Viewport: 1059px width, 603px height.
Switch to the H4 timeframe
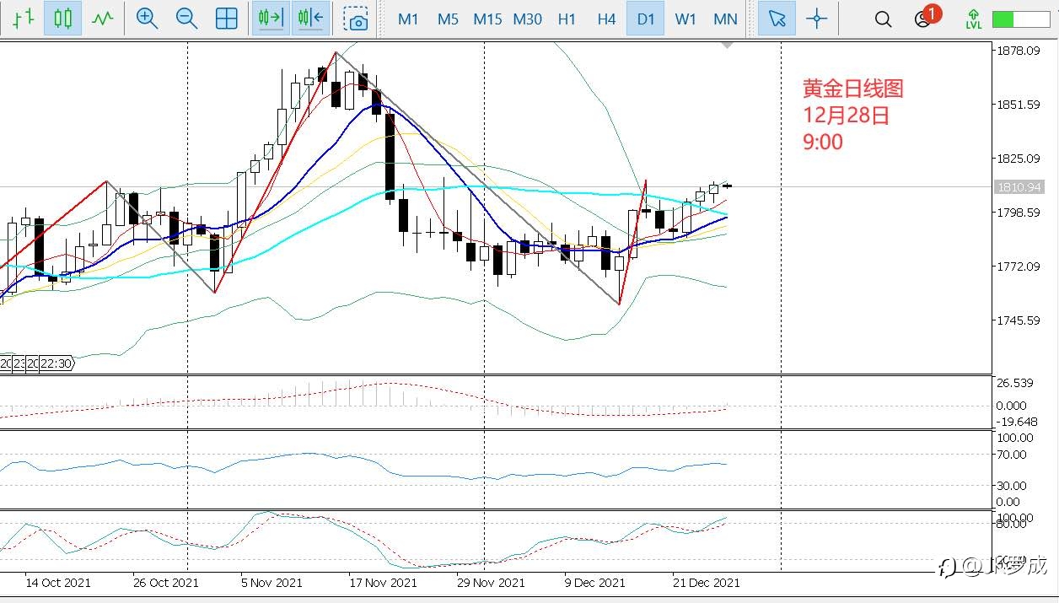pyautogui.click(x=606, y=19)
